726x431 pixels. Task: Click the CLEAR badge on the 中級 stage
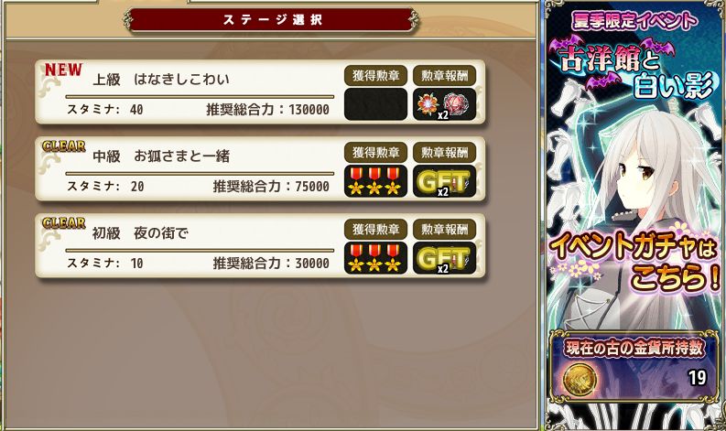tap(63, 146)
